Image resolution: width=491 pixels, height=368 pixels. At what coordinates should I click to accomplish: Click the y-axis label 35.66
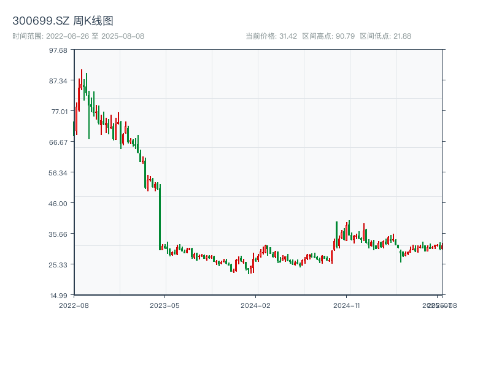pos(58,234)
